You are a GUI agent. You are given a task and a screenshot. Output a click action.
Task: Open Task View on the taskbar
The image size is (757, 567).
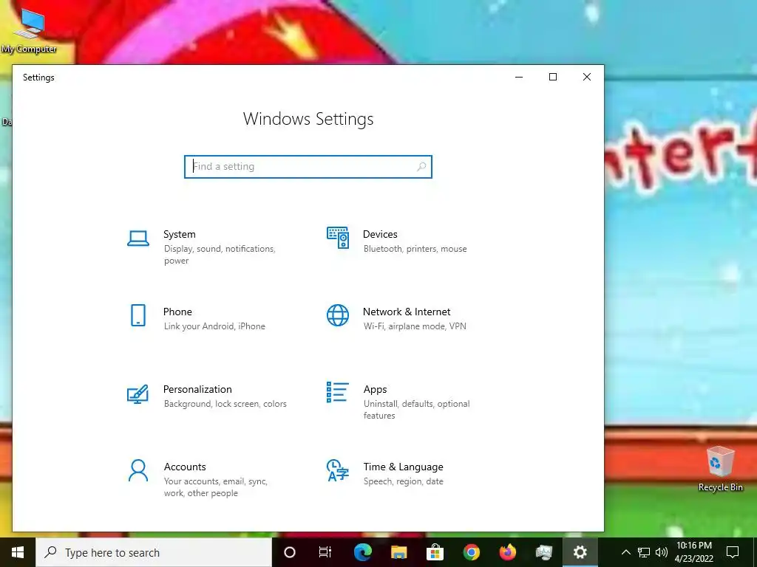tap(325, 552)
